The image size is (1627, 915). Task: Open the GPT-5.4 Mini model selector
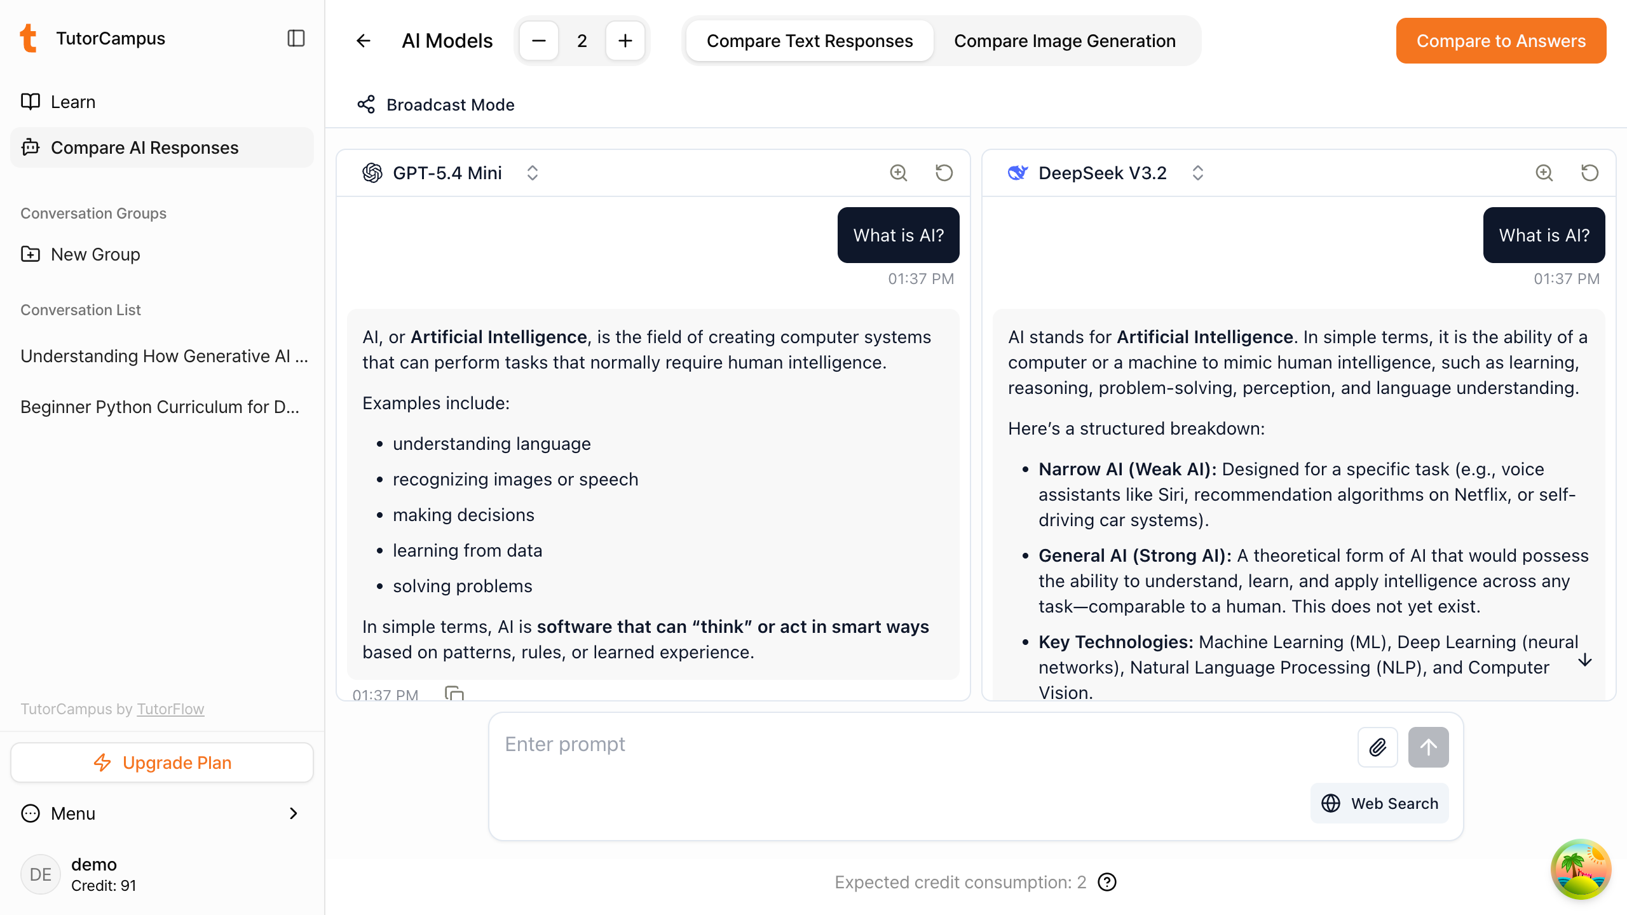click(451, 173)
